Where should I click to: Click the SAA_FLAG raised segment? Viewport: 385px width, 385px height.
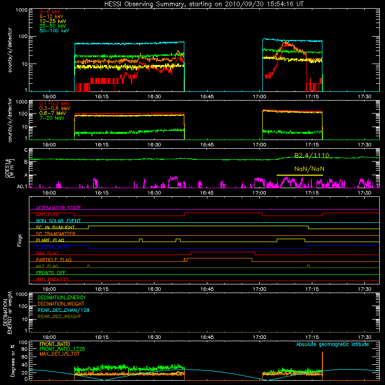[223, 252]
